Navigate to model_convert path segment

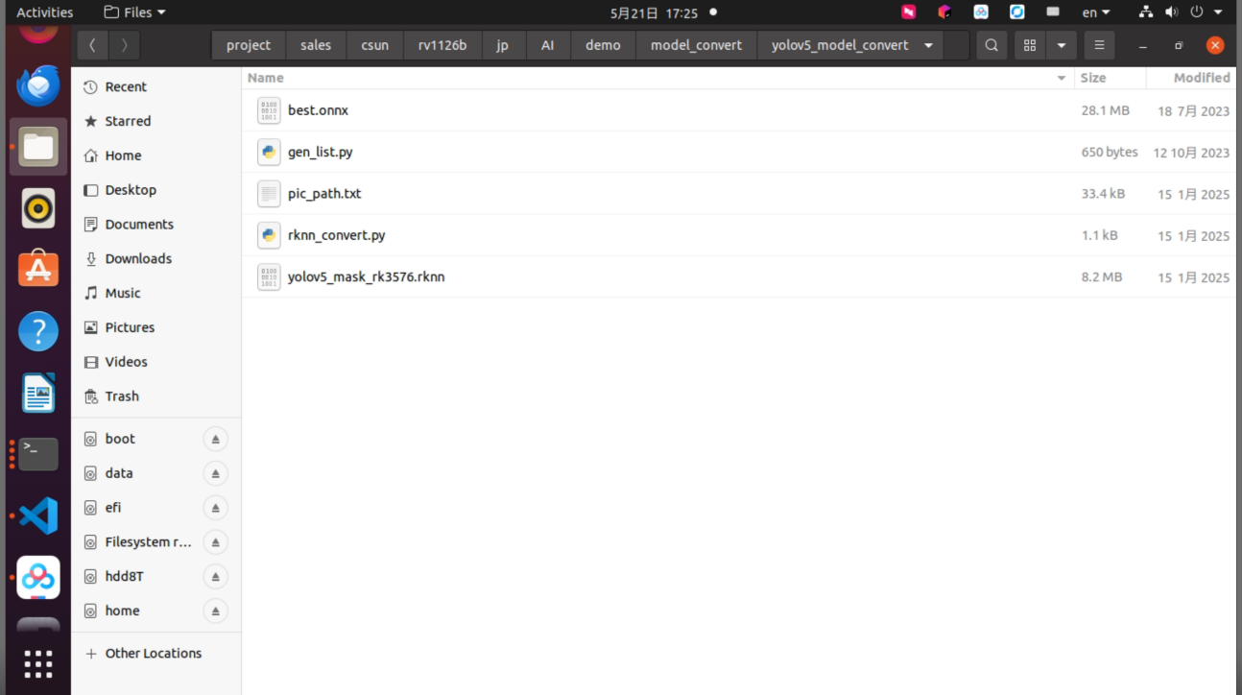[696, 45]
